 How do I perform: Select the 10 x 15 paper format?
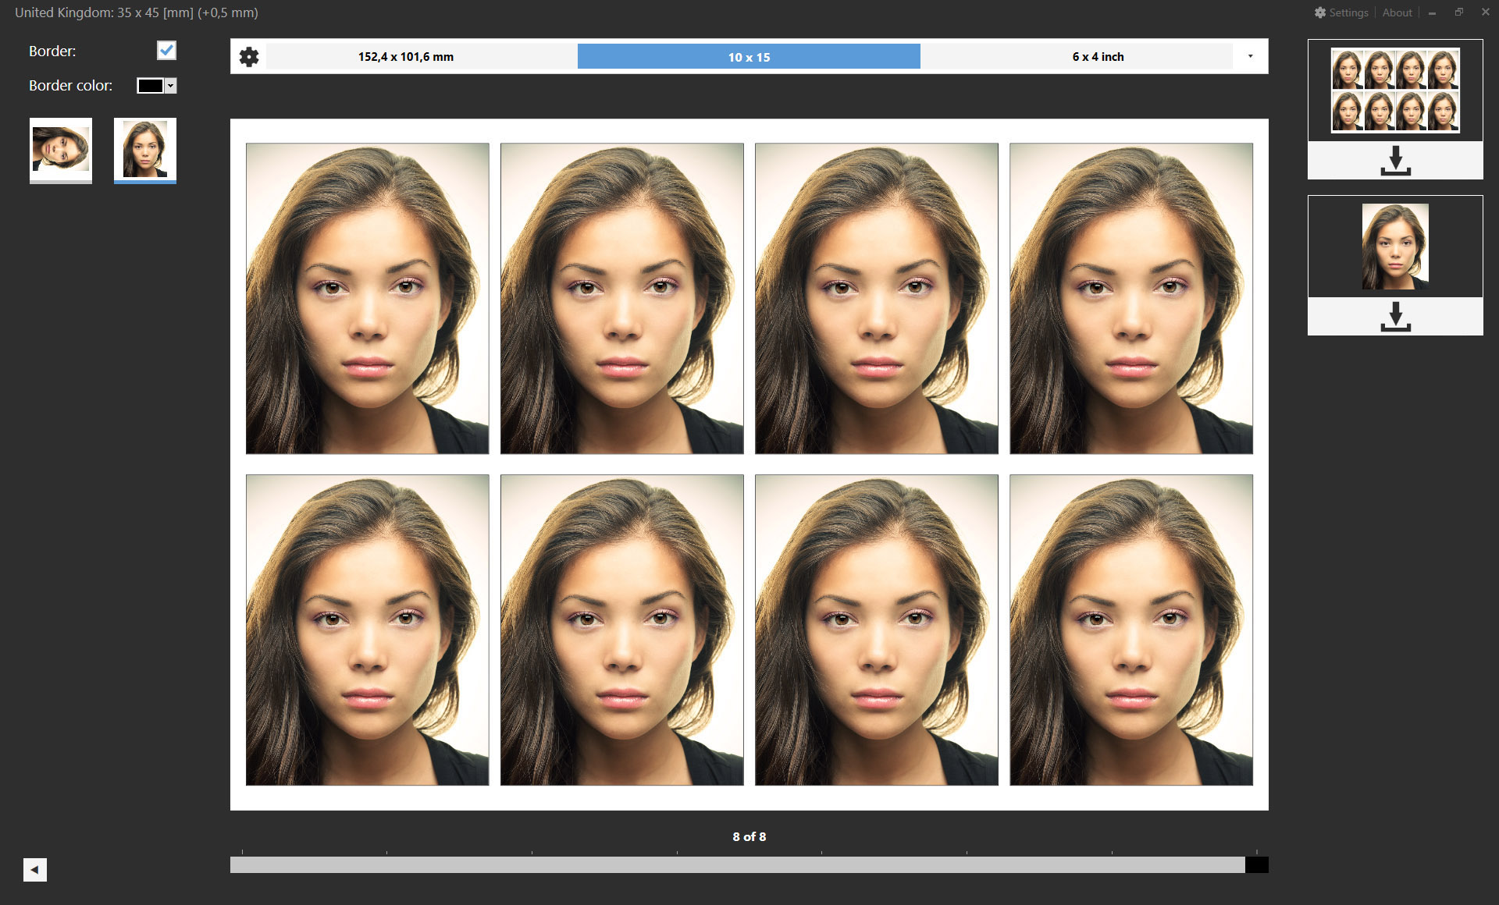[749, 57]
